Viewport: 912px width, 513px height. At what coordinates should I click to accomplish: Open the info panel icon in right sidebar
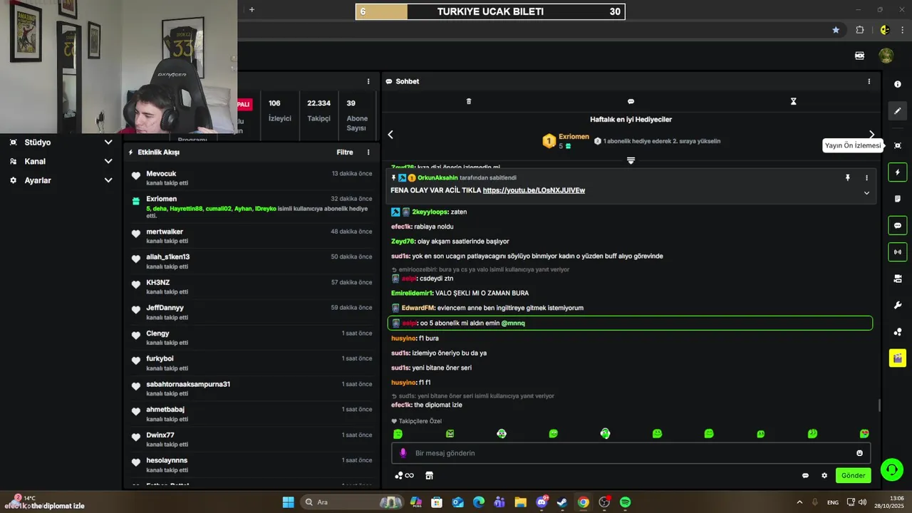(x=897, y=84)
